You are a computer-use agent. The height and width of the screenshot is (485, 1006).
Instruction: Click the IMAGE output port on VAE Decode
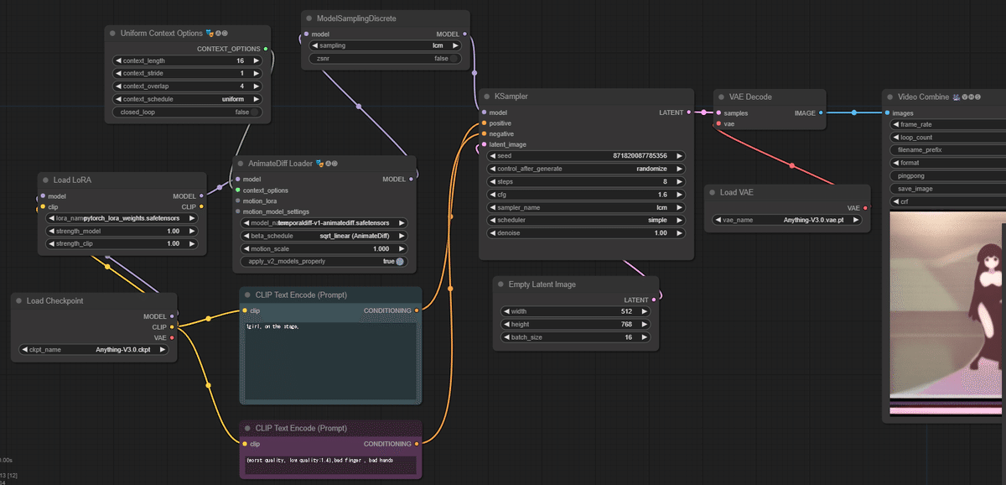pos(820,112)
